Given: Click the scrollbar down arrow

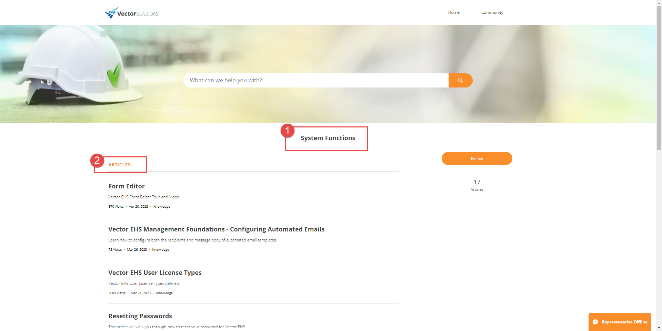Looking at the screenshot, I should 659,328.
